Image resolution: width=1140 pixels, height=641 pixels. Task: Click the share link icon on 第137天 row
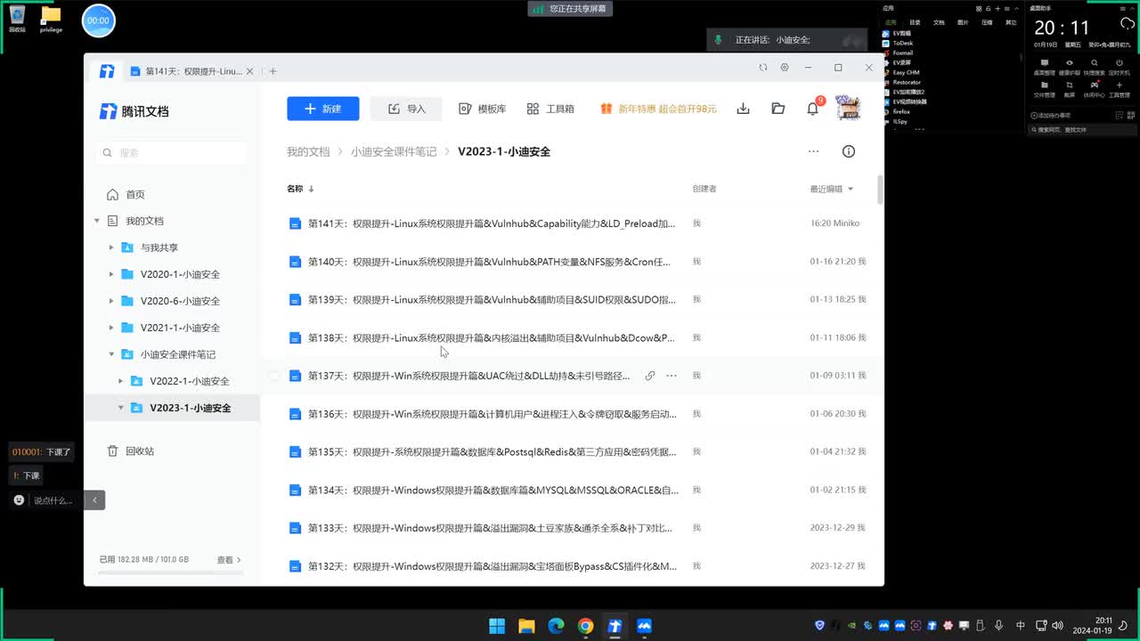point(649,376)
